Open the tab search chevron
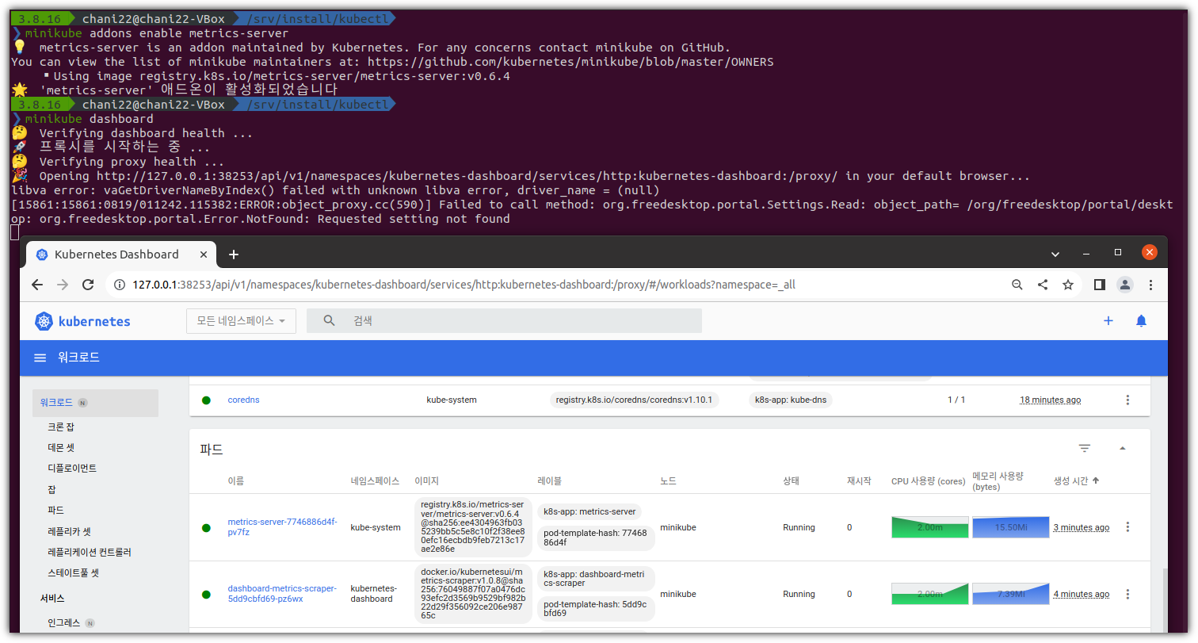1198x643 pixels. (1055, 254)
